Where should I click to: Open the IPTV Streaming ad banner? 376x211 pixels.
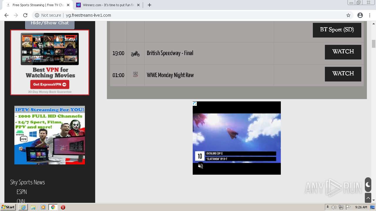click(x=50, y=135)
